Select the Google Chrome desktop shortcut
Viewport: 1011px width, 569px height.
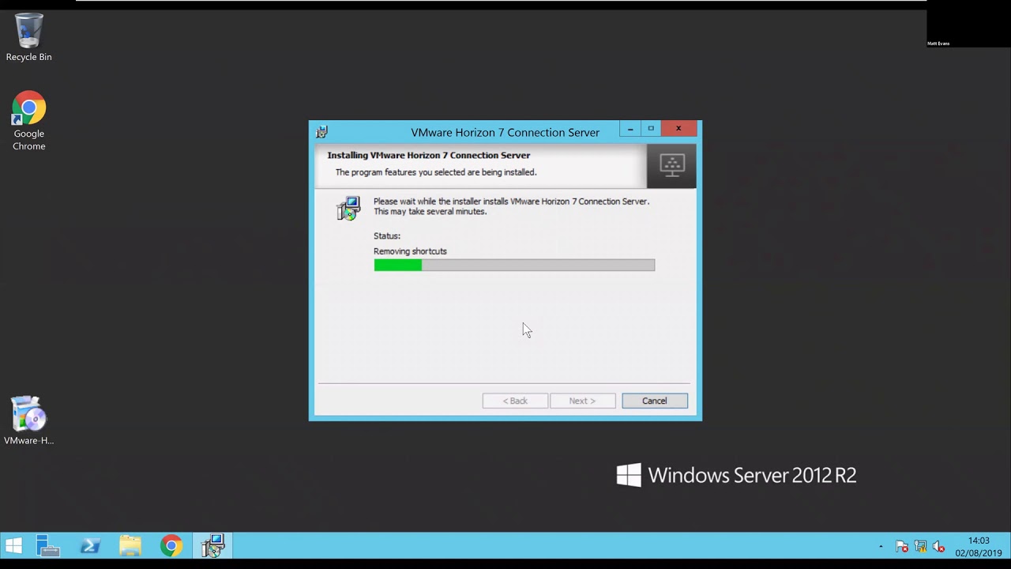tap(28, 121)
